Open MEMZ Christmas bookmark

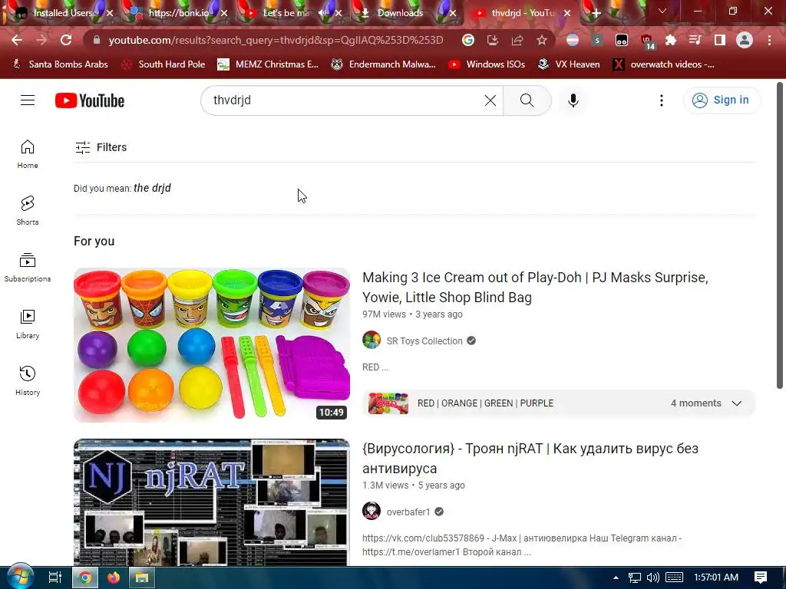268,64
